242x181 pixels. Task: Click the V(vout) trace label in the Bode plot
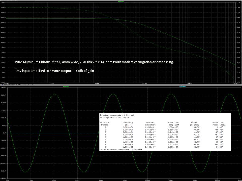[x=121, y=2]
